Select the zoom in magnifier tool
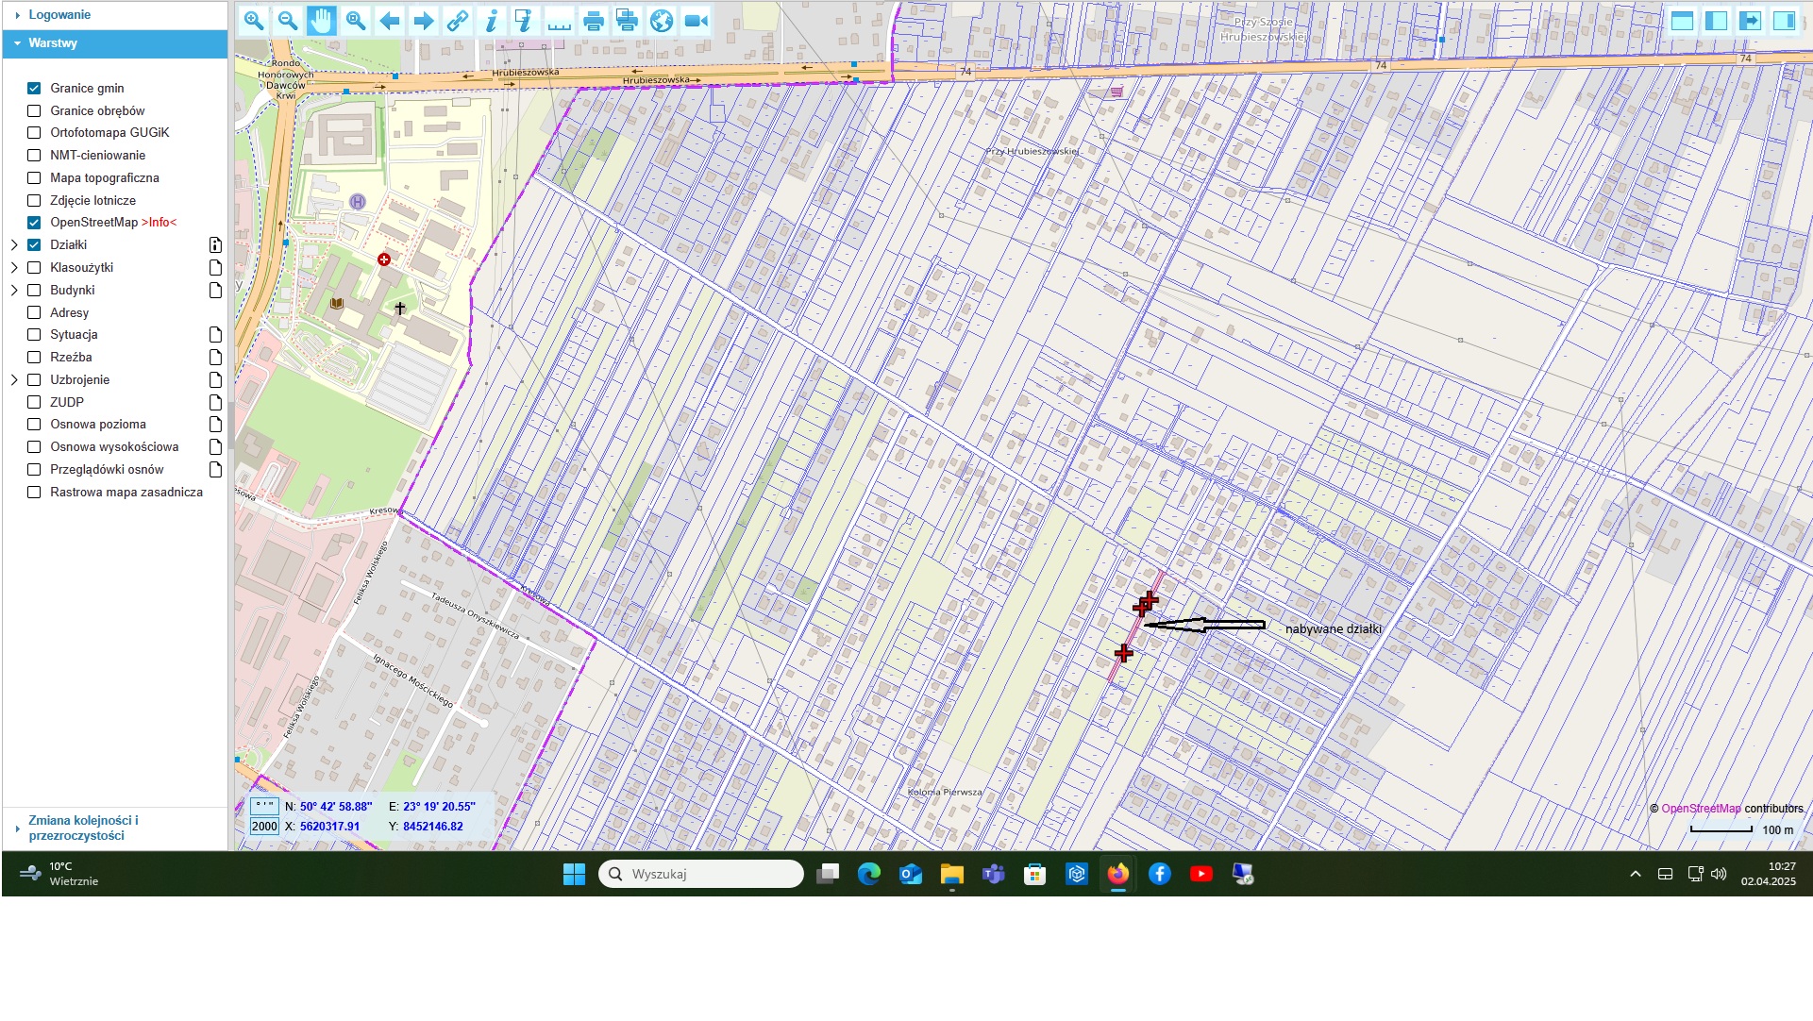 point(253,21)
